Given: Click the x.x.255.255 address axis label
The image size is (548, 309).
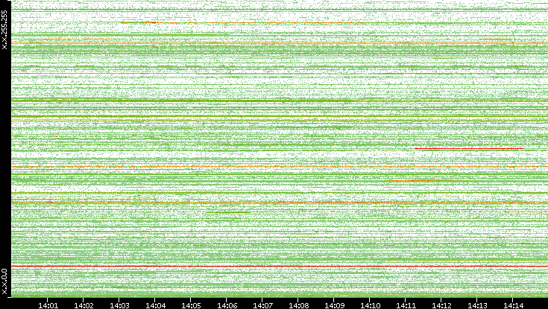Looking at the screenshot, I should point(4,30).
